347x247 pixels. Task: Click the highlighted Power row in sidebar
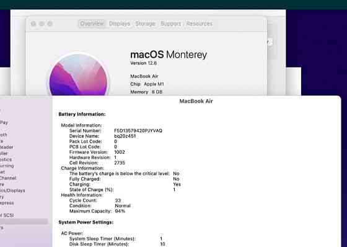24,222
